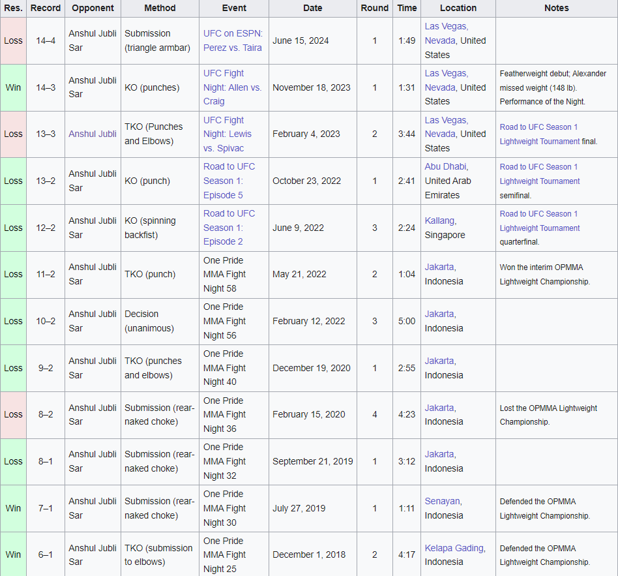Select the 4:23 time cell
618x576 pixels.
[407, 415]
